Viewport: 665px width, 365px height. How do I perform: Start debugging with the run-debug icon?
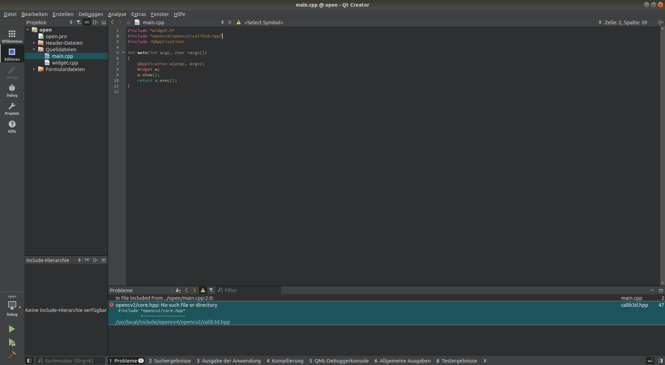tap(12, 342)
